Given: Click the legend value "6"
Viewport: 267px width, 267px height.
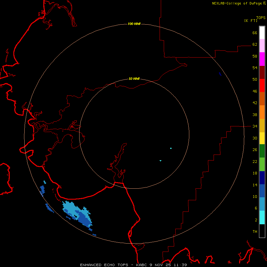Looking at the screenshot, I should pos(256,208).
